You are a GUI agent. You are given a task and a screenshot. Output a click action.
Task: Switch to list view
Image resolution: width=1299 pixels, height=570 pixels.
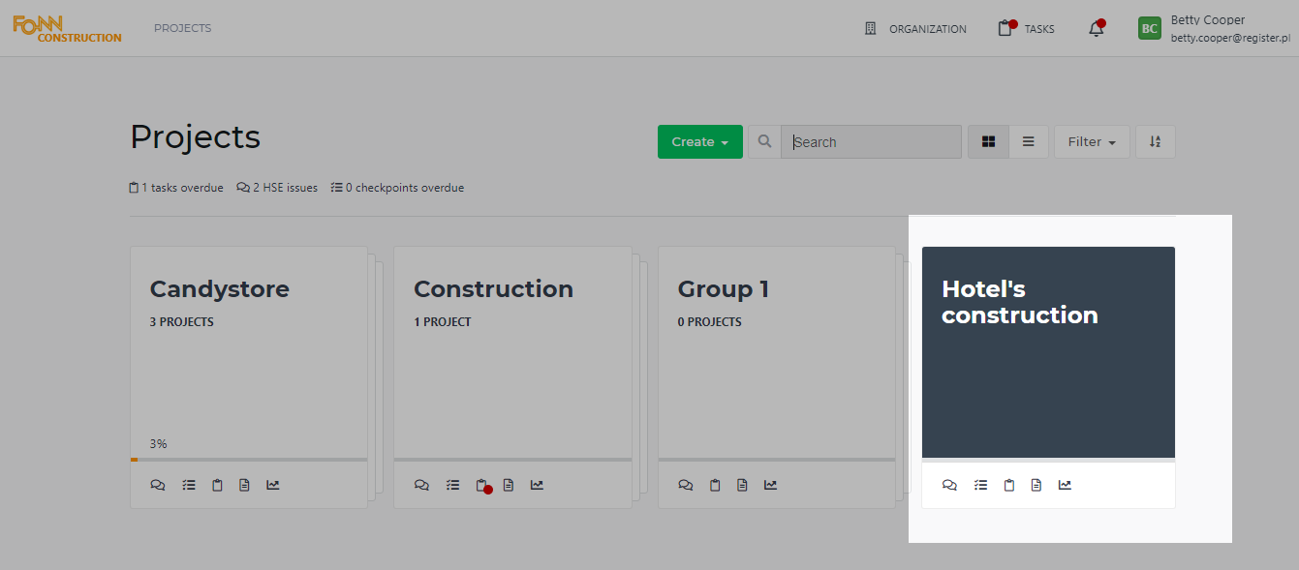(1029, 141)
